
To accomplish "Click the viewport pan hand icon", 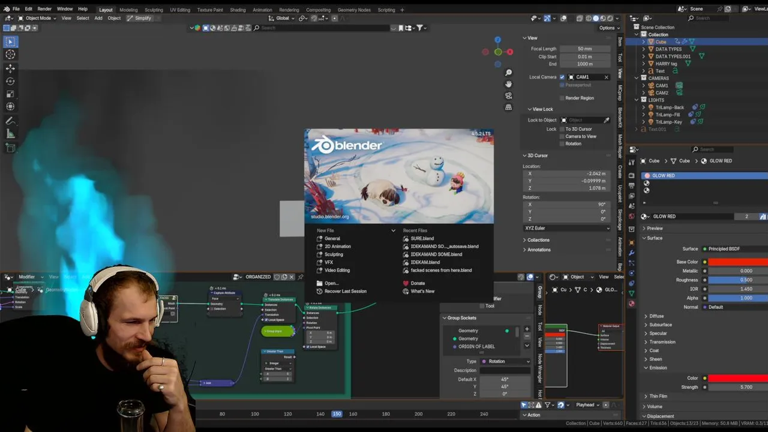I will [x=508, y=84].
